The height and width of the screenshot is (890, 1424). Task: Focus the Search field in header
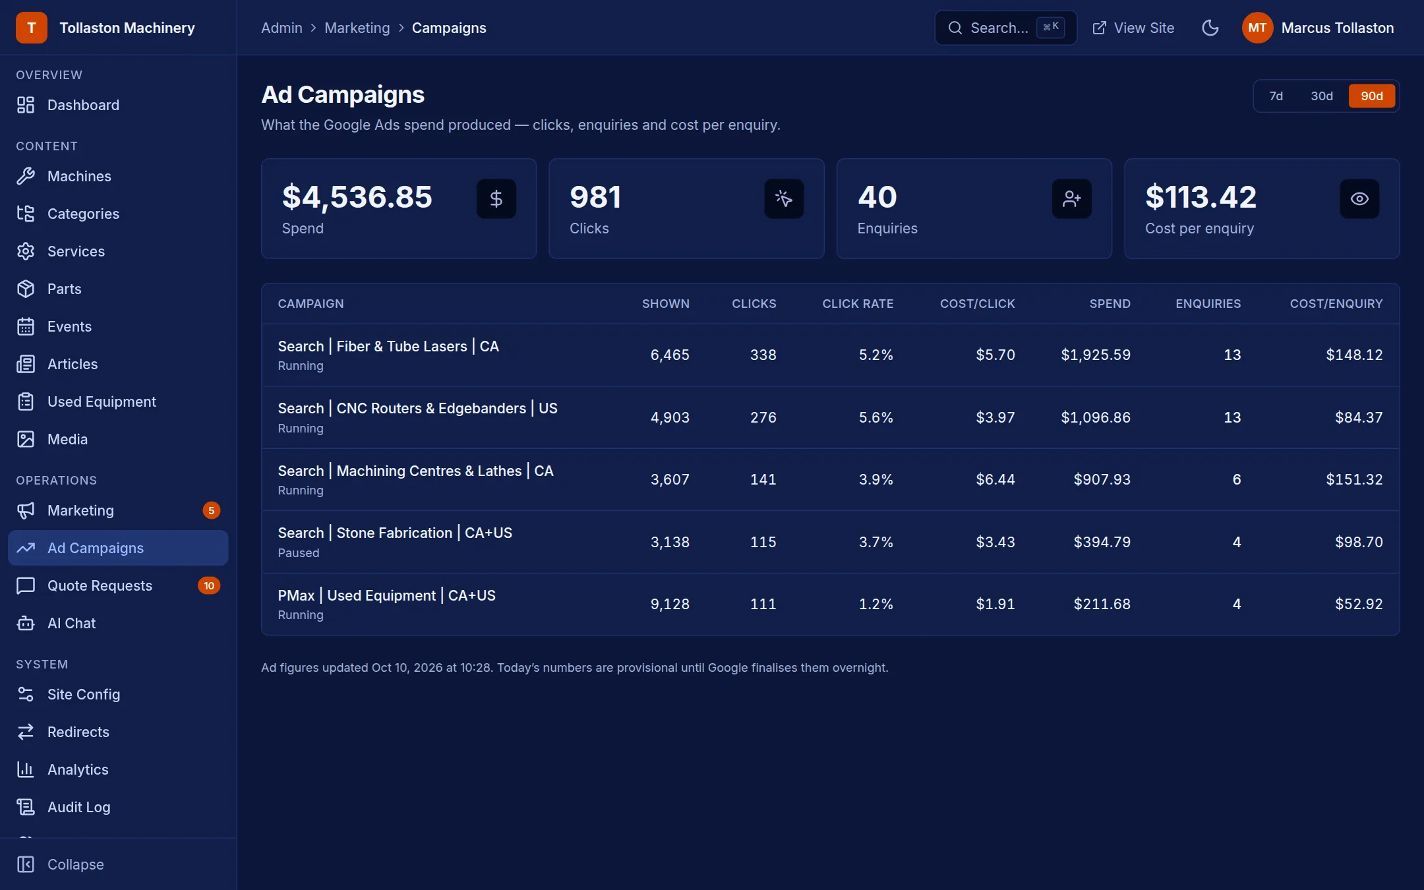[x=1006, y=28]
